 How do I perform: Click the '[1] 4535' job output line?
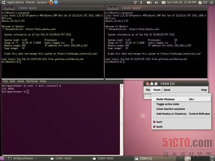[x=8, y=89]
